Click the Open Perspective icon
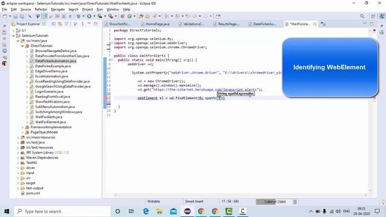The image size is (386, 217). point(373,16)
